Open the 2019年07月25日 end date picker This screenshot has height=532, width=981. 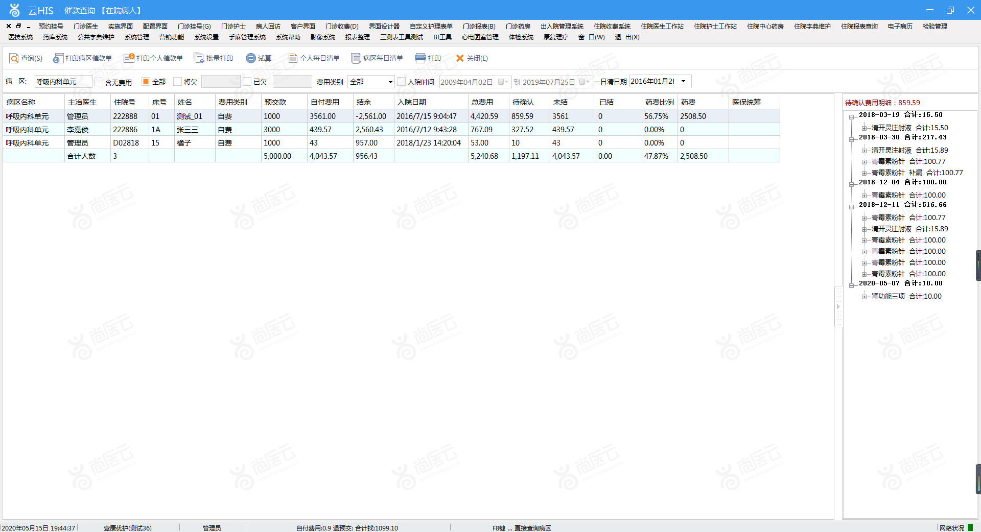point(585,82)
